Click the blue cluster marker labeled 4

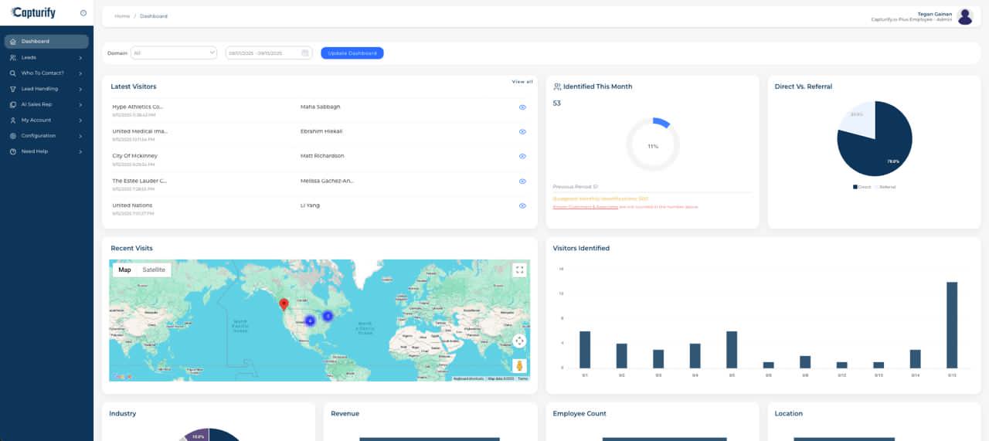pos(310,321)
